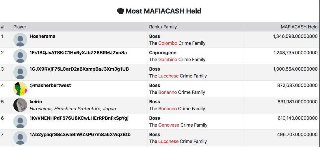Open the Gambino family link
This screenshot has height=147, width=320.
[x=168, y=60]
